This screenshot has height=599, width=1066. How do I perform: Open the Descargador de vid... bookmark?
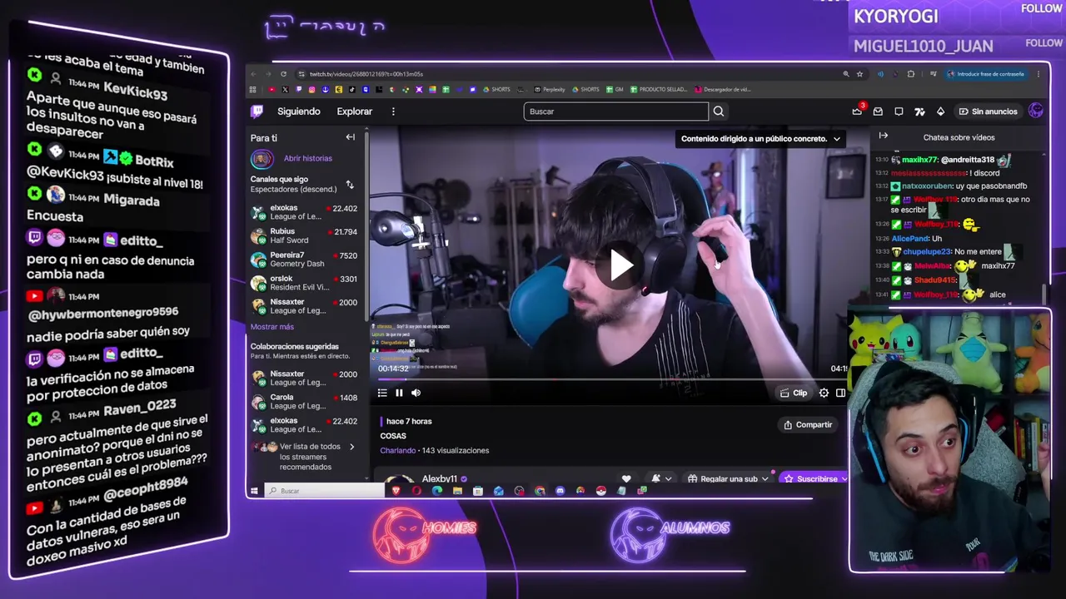point(723,89)
